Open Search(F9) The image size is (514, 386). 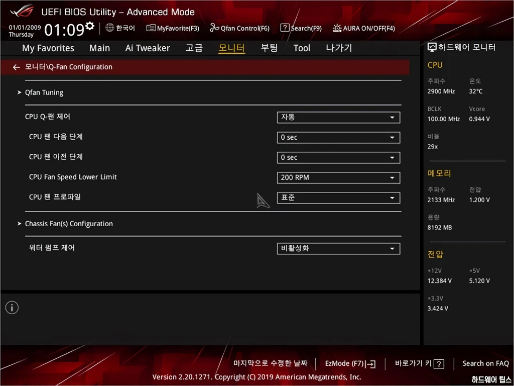[301, 28]
